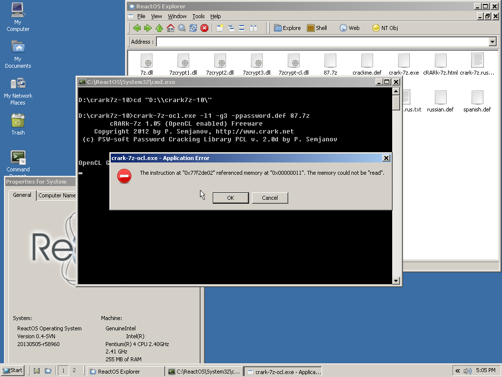Click the volume icon in system tray
Image resolution: width=502 pixels, height=377 pixels.
[x=467, y=371]
